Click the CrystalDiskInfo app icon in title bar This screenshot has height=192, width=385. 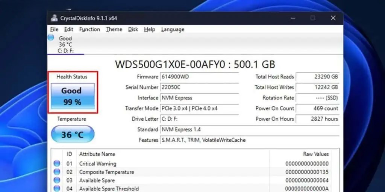pos(54,18)
